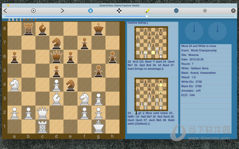Select the black pawn on e6
239x149 pixels.
pos(71,57)
